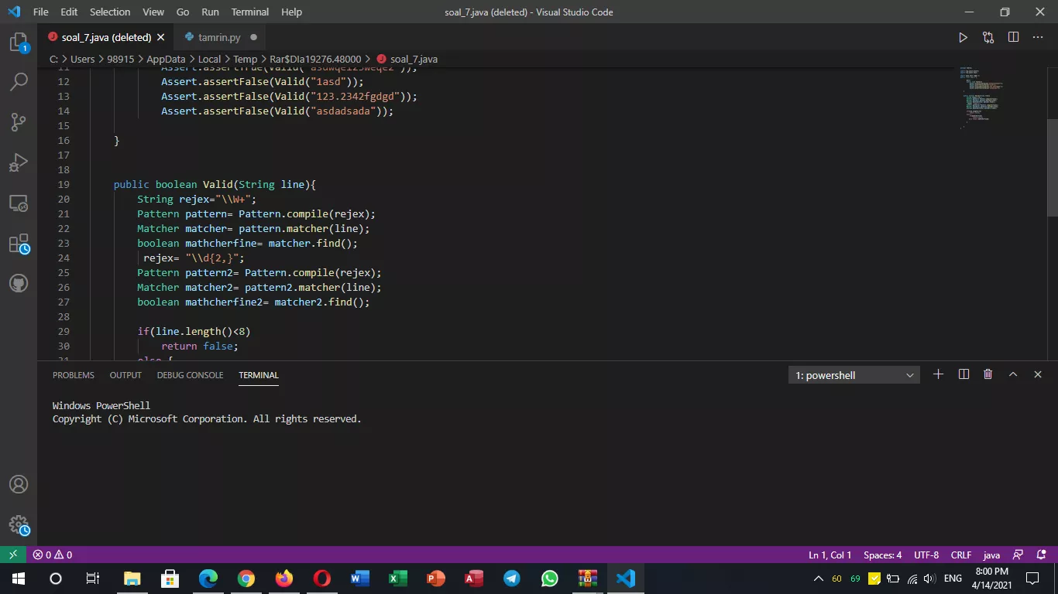Click the Rar$DIa19276.48000 breadcrumb folder
This screenshot has width=1058, height=594.
click(x=315, y=59)
